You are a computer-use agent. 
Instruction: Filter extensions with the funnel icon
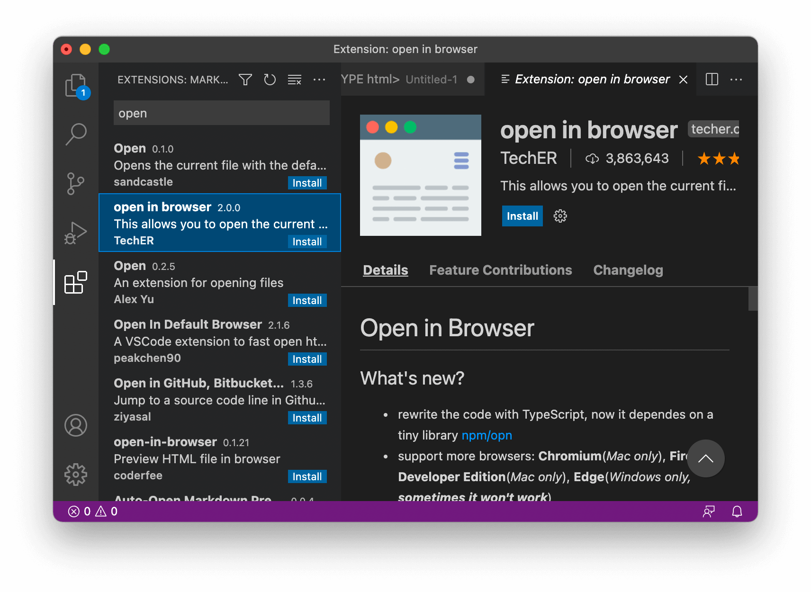pos(245,80)
